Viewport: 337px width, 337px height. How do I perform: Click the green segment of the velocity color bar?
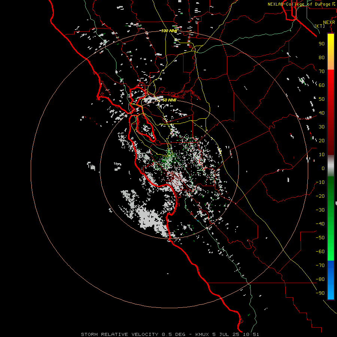coord(331,218)
